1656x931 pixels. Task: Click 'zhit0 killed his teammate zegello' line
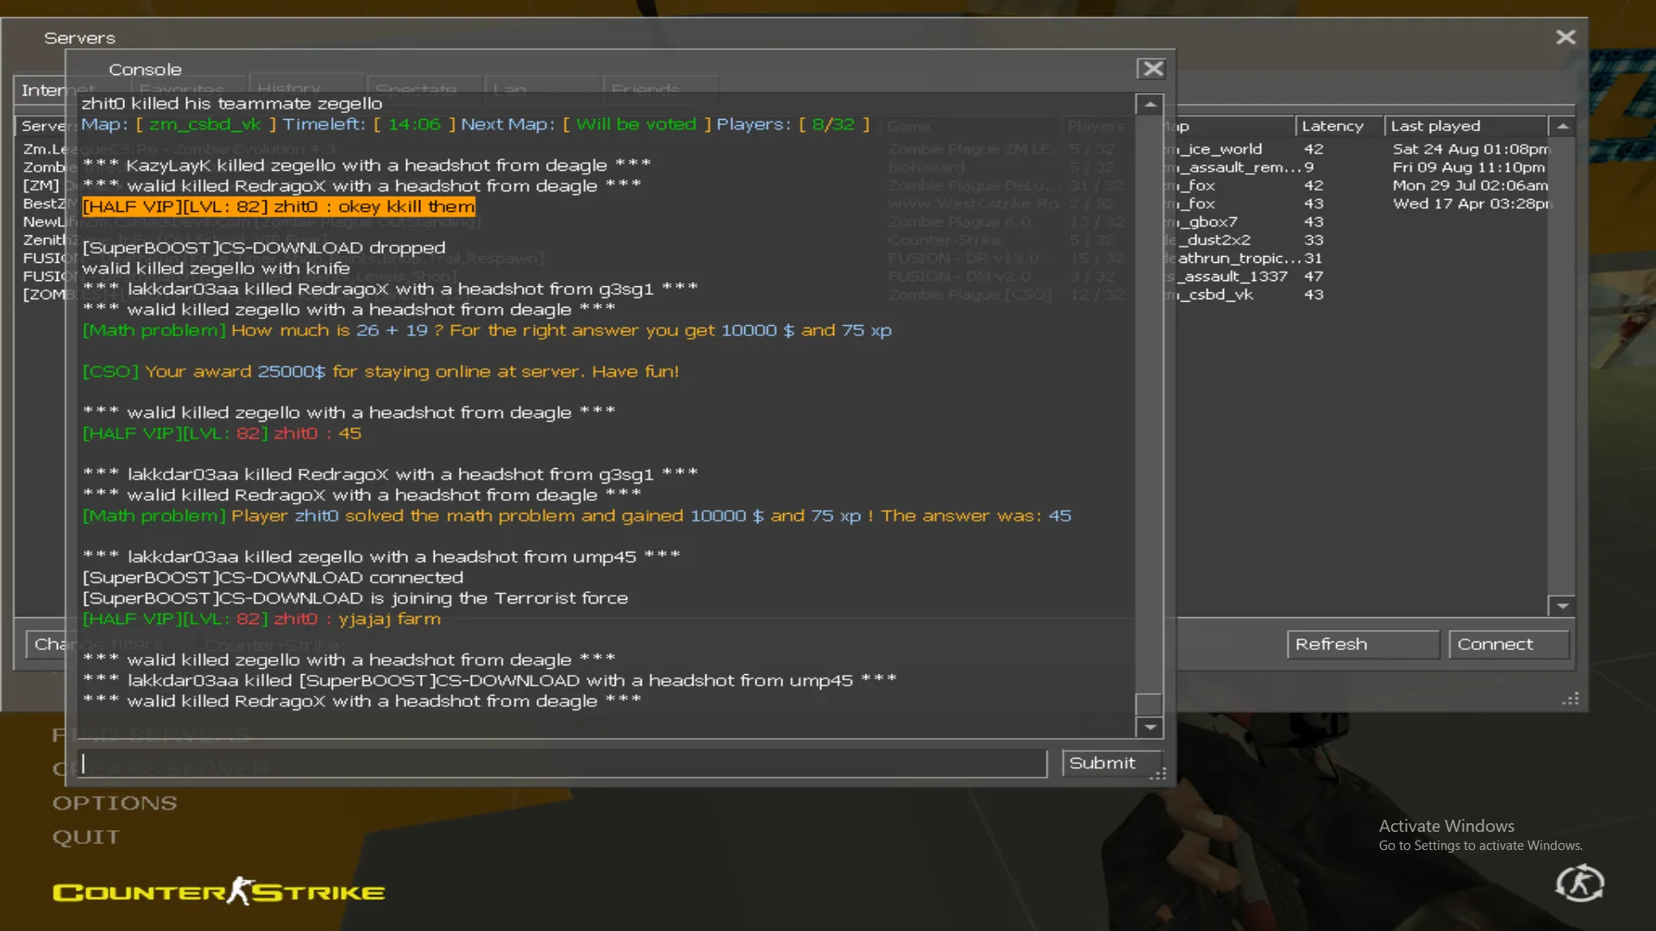coord(231,103)
